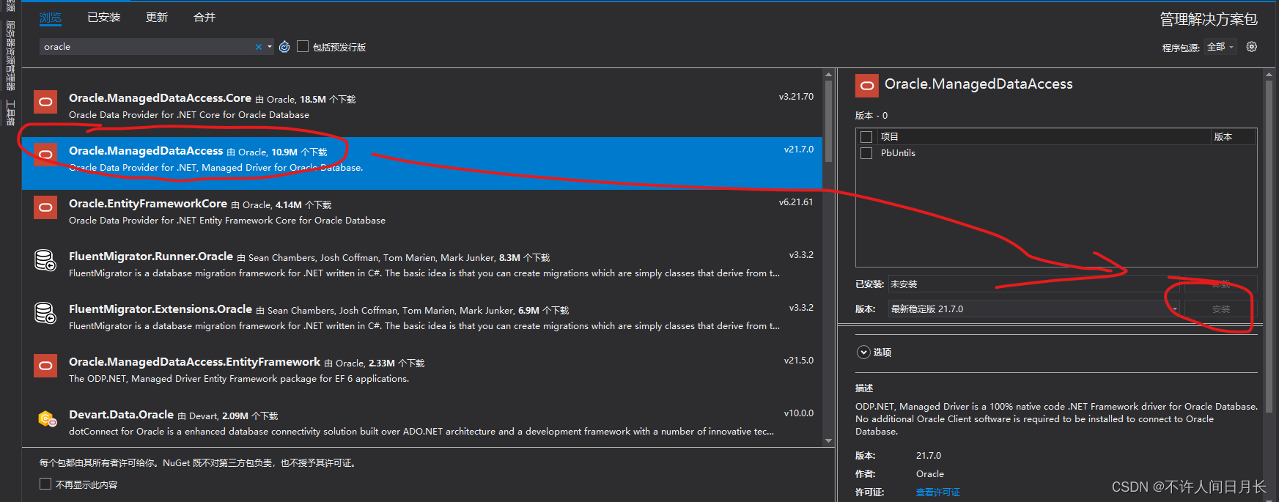The image size is (1279, 502).
Task: Click the installed version field showing not installed
Action: tap(1033, 284)
